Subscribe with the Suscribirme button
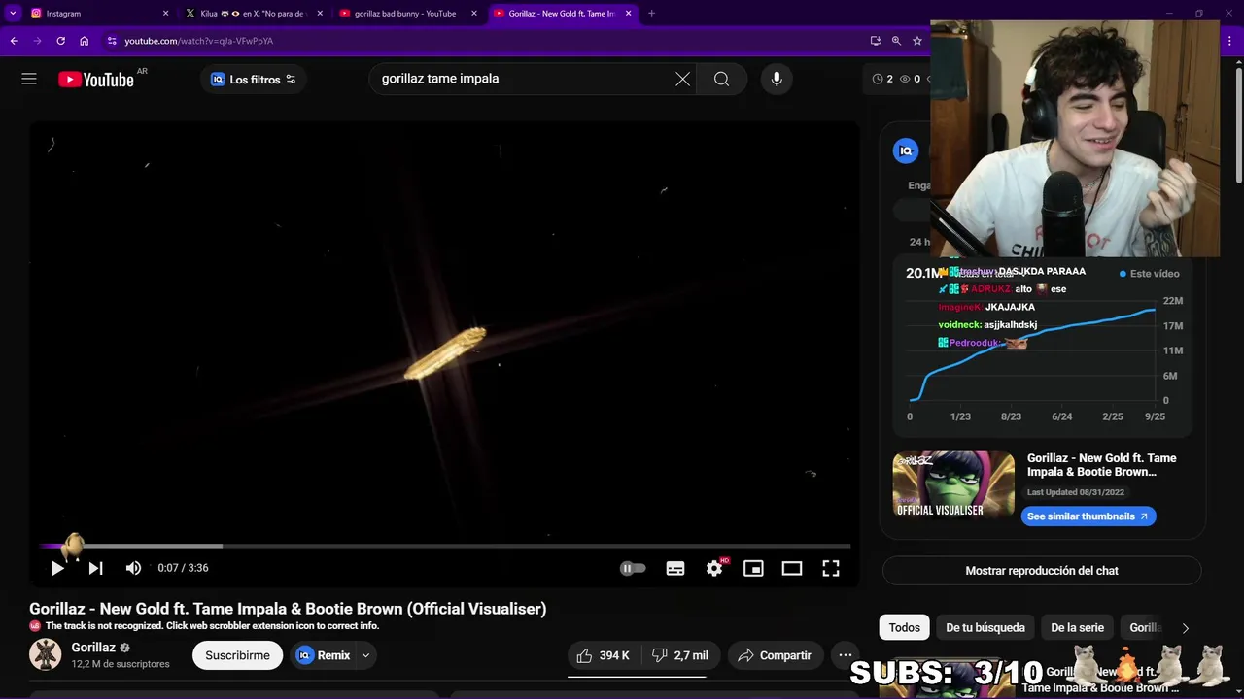 tap(237, 655)
